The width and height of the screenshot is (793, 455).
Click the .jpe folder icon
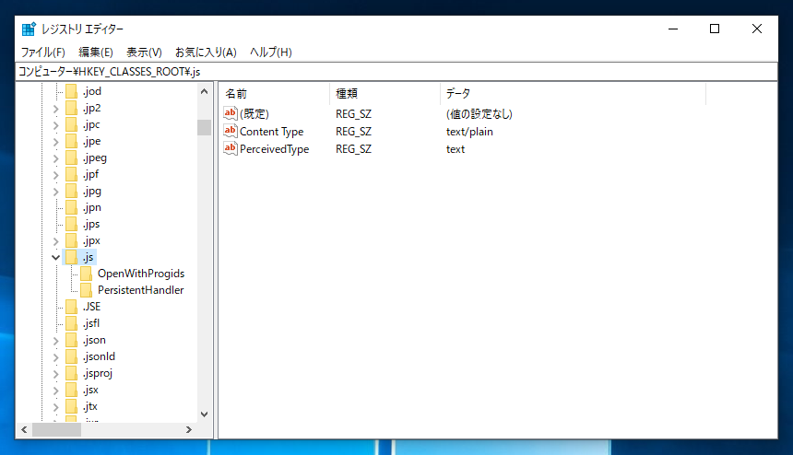click(x=71, y=142)
